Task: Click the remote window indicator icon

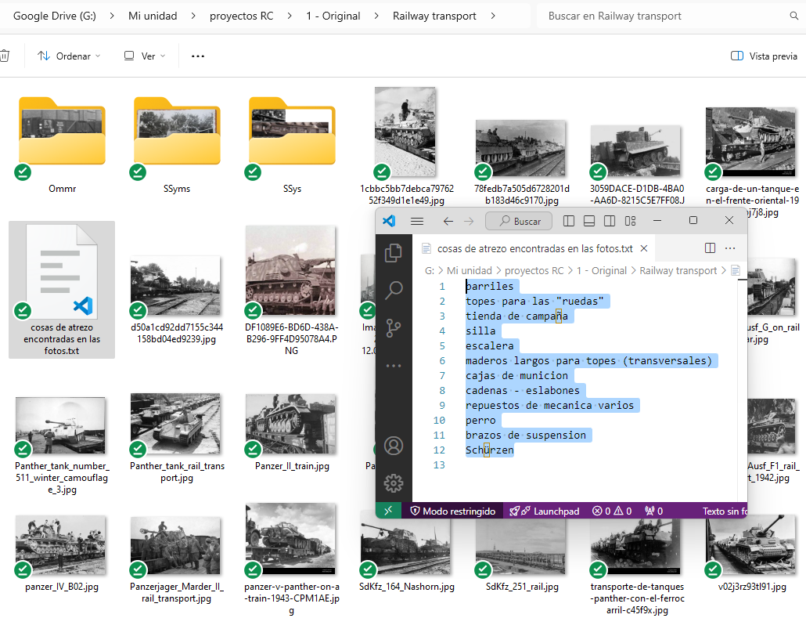Action: click(387, 511)
